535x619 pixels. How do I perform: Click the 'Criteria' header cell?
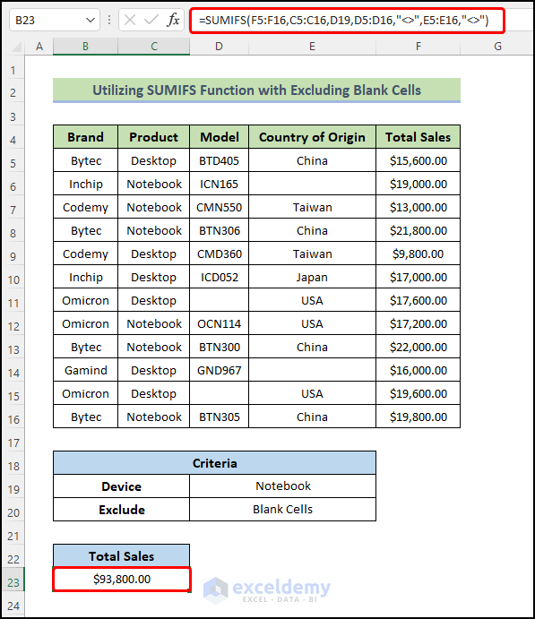(214, 463)
